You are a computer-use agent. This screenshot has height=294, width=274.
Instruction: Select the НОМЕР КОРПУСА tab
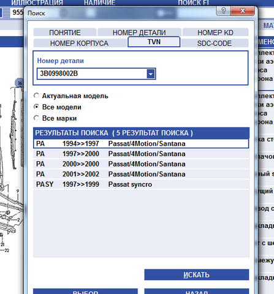tap(80, 43)
